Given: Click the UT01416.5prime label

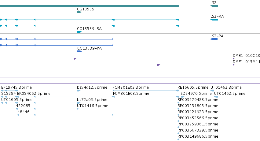Looking at the screenshot, I should pyautogui.click(x=93, y=106).
